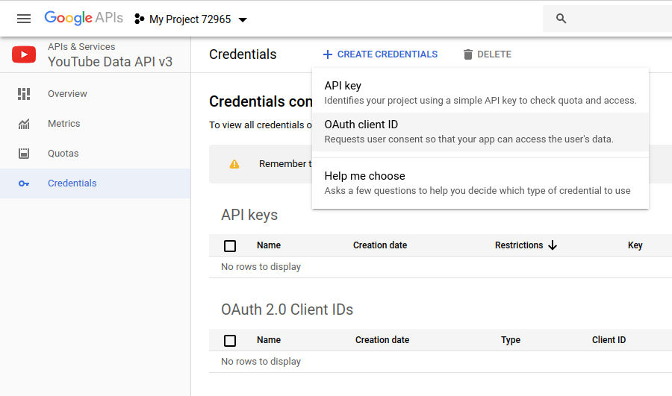672x396 pixels.
Task: Focus the top search field
Action: pos(607,19)
